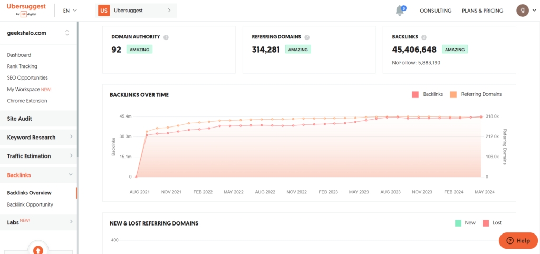Image resolution: width=540 pixels, height=254 pixels.
Task: Expand the Keyword Research section
Action: [38, 138]
